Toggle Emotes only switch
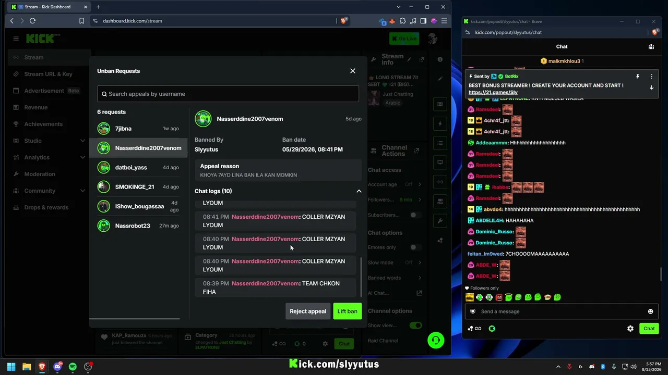This screenshot has width=668, height=375. [x=415, y=247]
